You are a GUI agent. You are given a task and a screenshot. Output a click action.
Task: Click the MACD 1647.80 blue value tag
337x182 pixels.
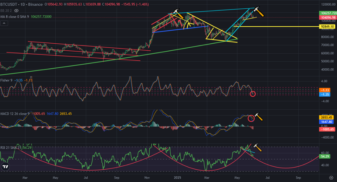[x=326, y=122]
